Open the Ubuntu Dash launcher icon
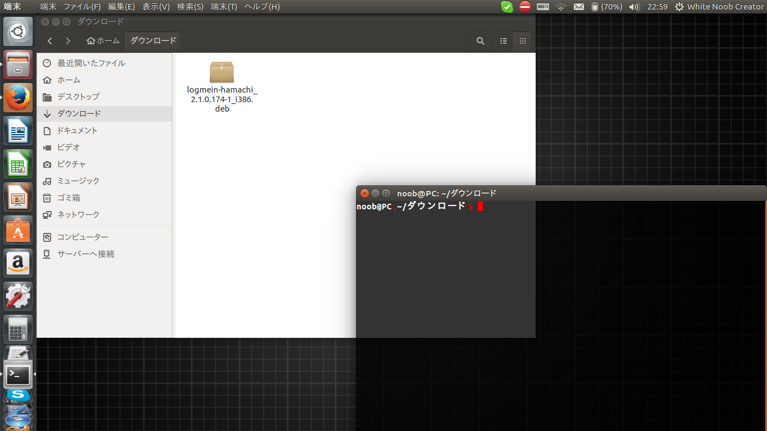The image size is (767, 431). point(18,31)
